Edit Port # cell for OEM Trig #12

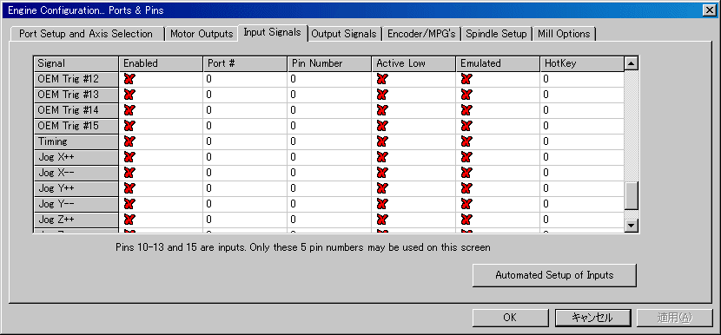[245, 79]
